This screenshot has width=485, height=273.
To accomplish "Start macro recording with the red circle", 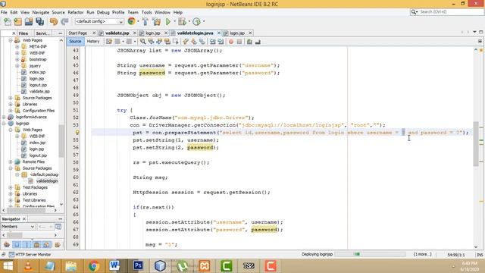I will click(231, 42).
